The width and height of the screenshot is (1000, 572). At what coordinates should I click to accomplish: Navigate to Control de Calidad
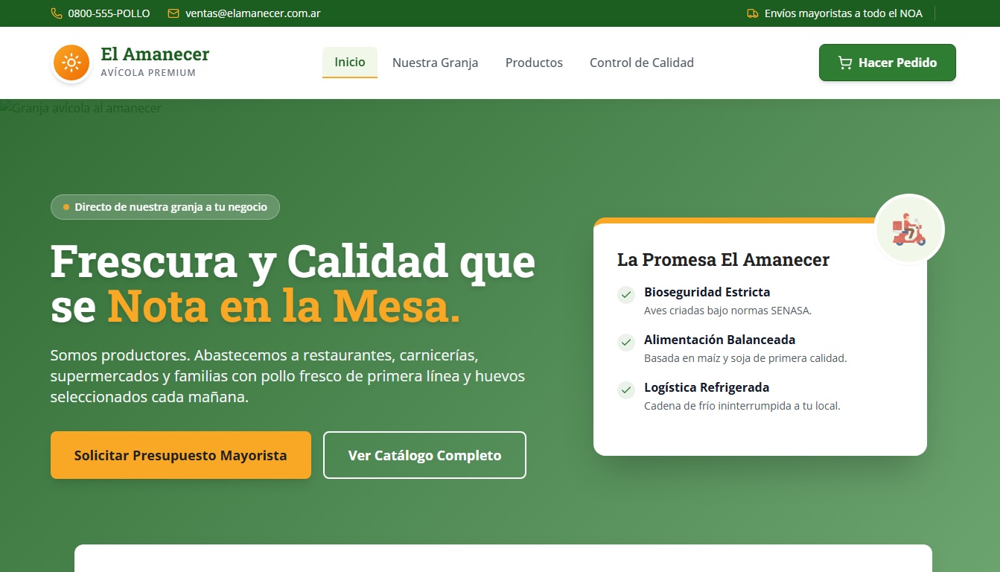pos(642,63)
